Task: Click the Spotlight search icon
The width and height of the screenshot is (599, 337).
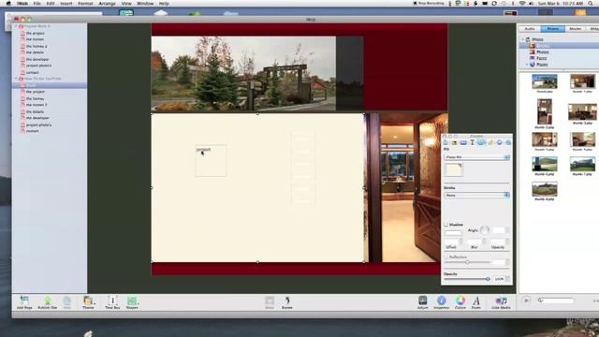Action: click(591, 4)
